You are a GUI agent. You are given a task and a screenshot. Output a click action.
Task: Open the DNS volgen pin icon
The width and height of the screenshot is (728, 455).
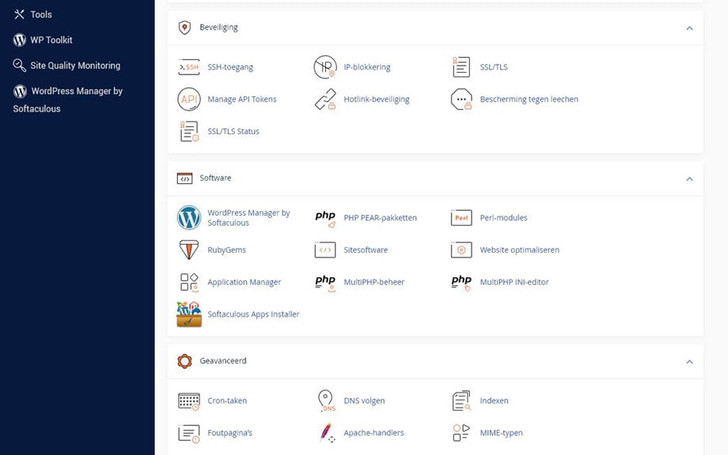(x=326, y=400)
